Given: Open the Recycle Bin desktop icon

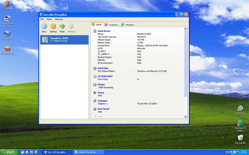Looking at the screenshot, I should 241,139.
